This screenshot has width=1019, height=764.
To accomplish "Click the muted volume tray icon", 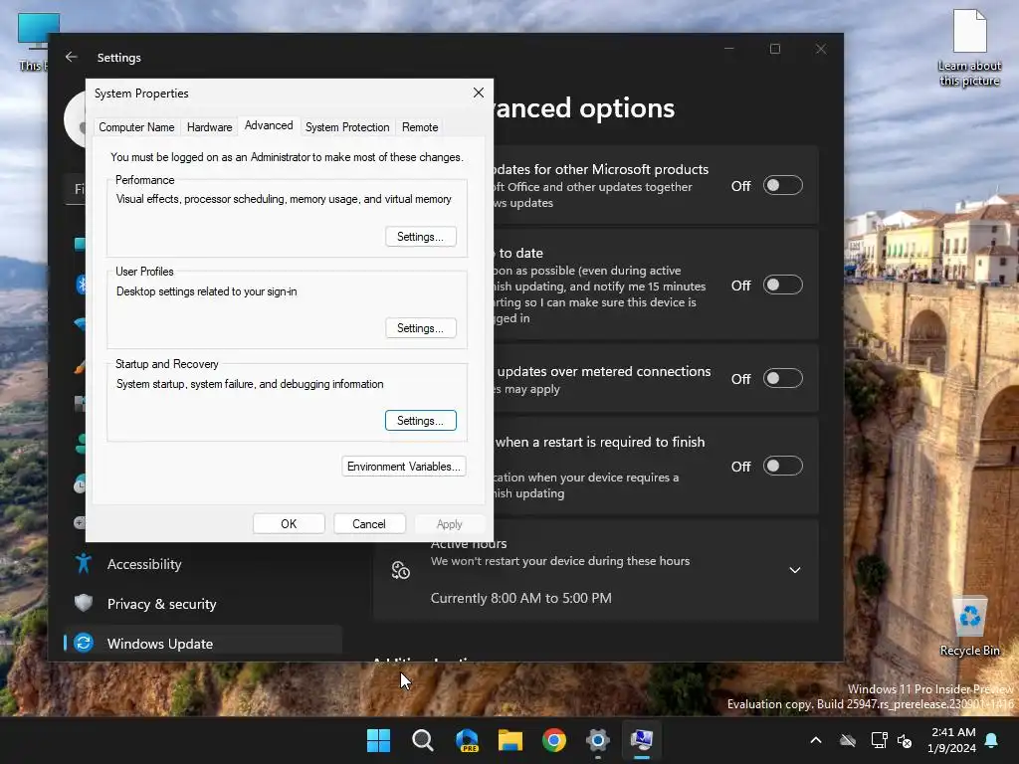I will tap(905, 740).
